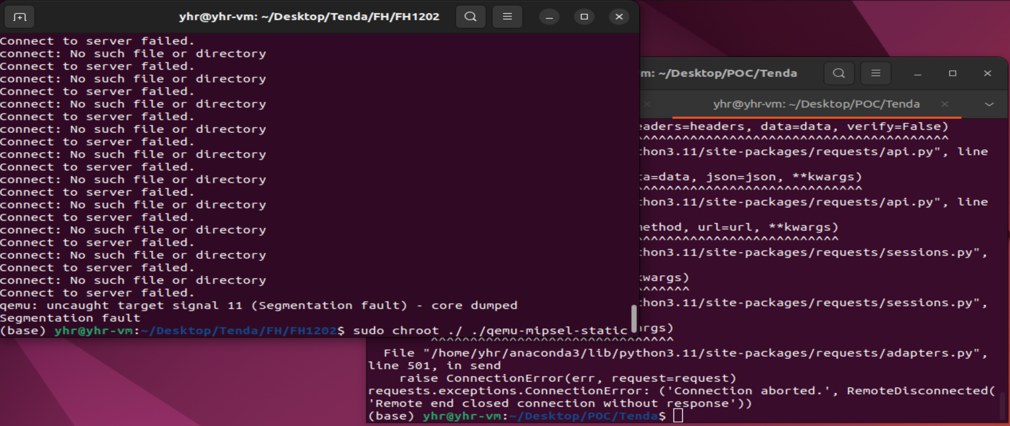Close the POC/Tenda terminal window

click(x=987, y=73)
